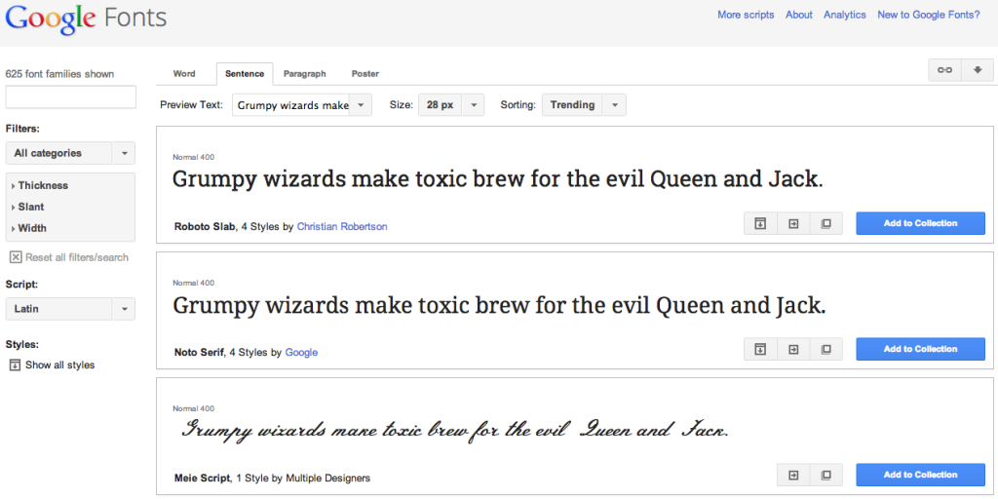Click the Show all styles link text

pyautogui.click(x=59, y=365)
